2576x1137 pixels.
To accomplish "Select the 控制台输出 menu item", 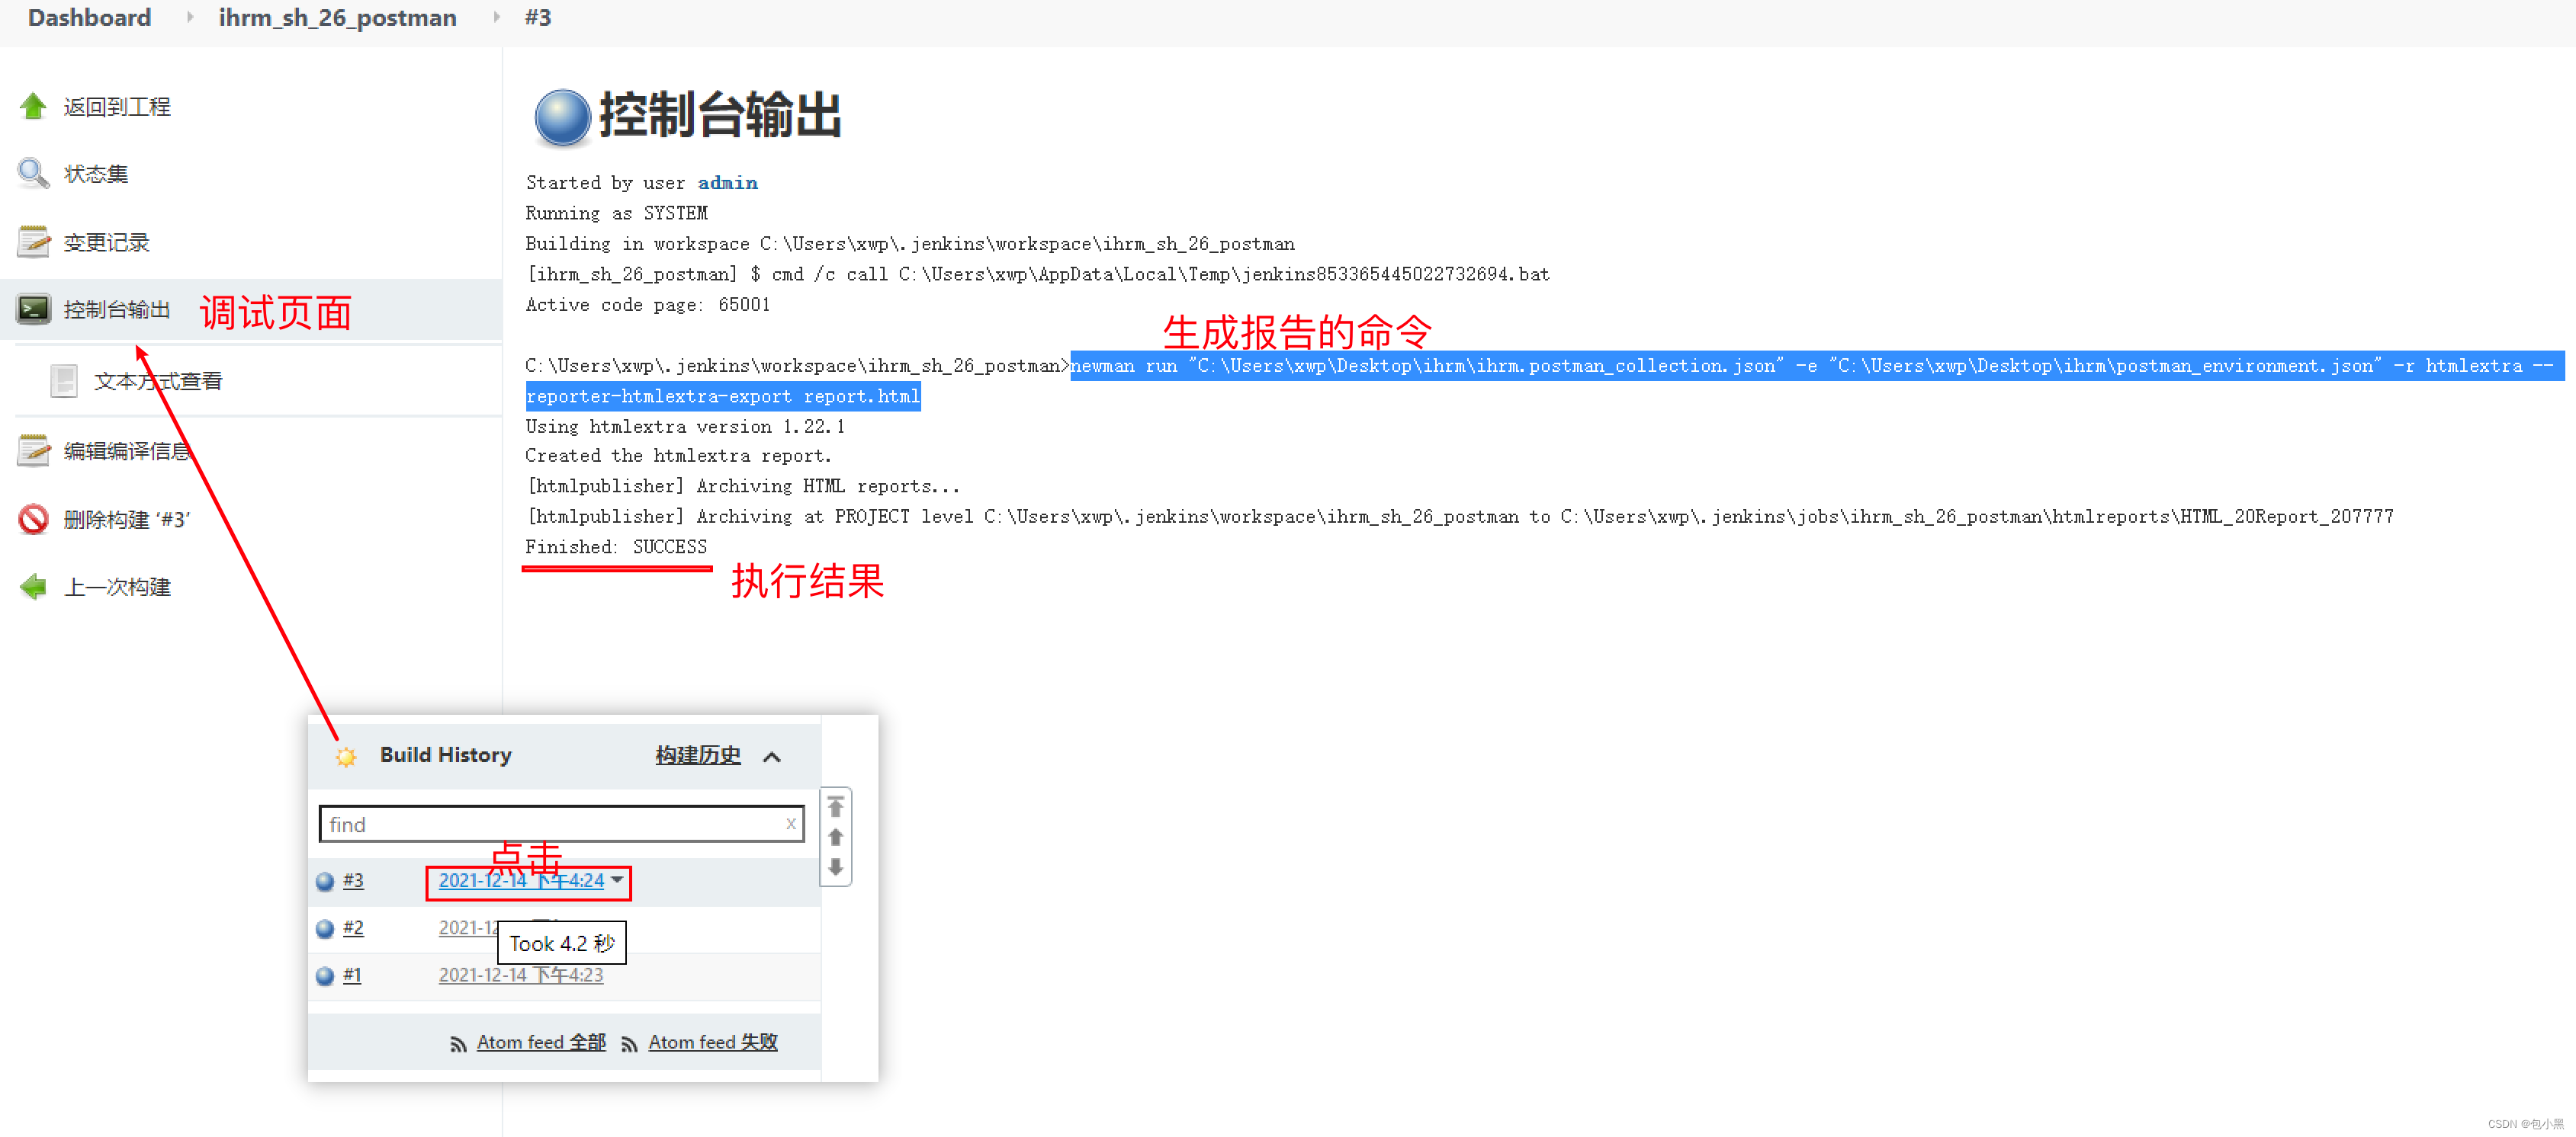I will click(x=117, y=309).
